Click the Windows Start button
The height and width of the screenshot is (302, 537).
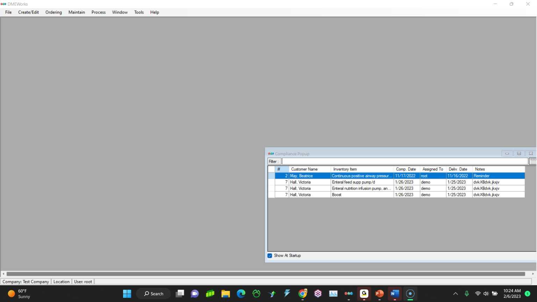point(127,294)
